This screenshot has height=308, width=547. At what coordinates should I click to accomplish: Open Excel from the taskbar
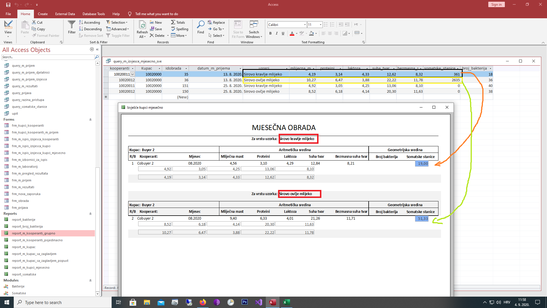286,302
